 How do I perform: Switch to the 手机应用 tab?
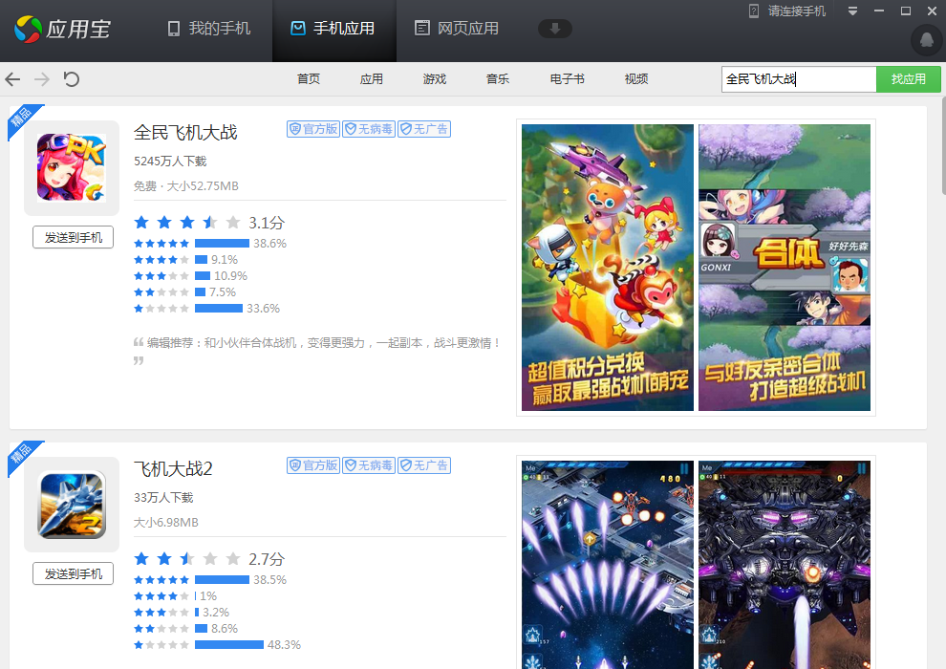point(333,29)
